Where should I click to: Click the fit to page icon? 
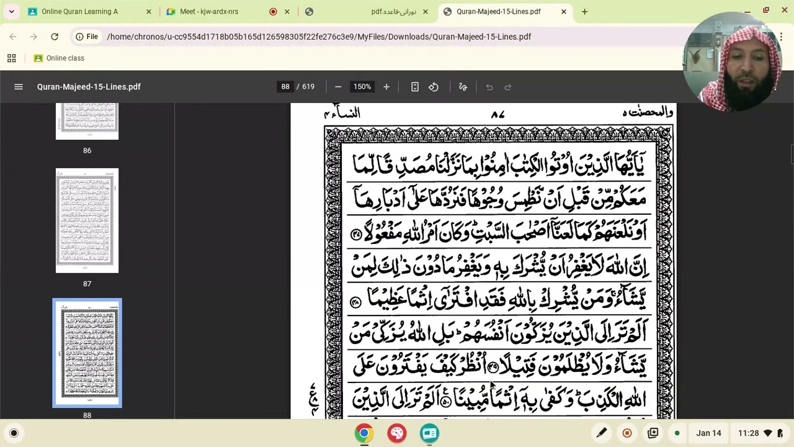(x=415, y=87)
